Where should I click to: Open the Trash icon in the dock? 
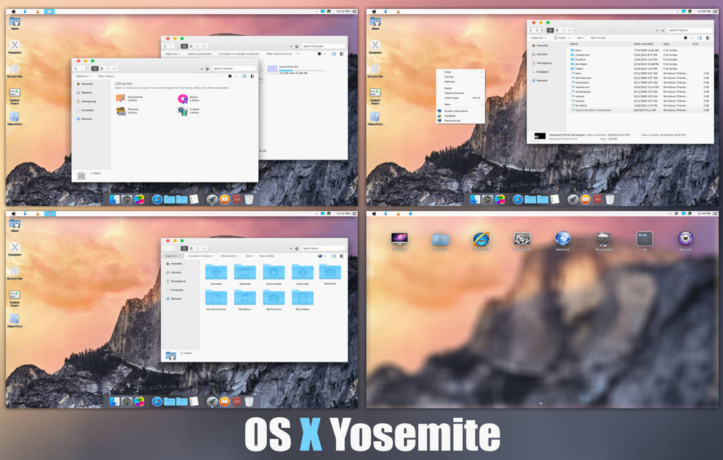coord(249,199)
